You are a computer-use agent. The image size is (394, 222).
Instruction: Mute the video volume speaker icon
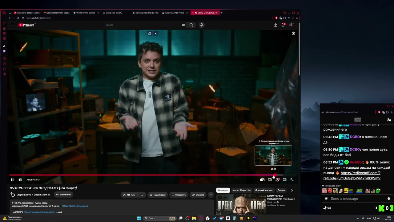[20, 180]
